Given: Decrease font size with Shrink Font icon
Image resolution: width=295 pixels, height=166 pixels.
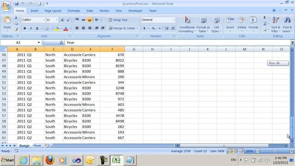Looking at the screenshot, I should (x=68, y=20).
